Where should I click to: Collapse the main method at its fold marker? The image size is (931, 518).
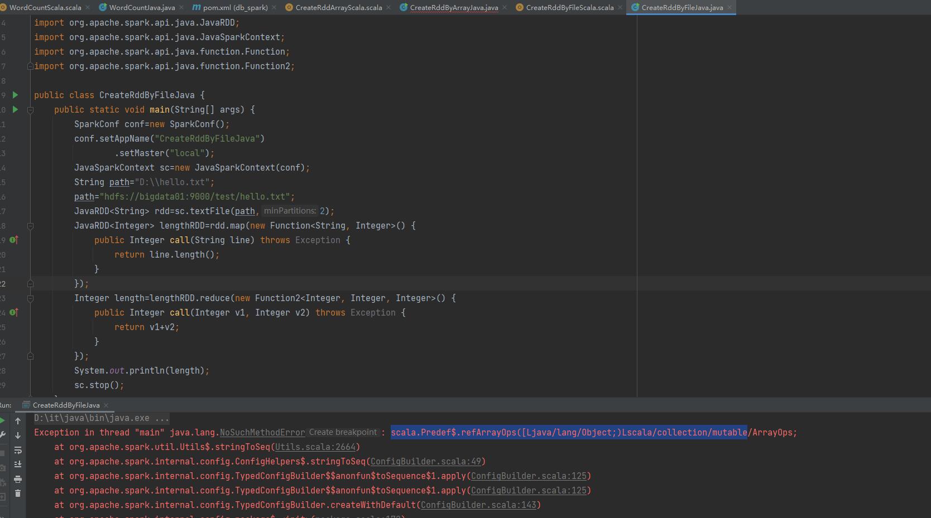[x=30, y=110]
